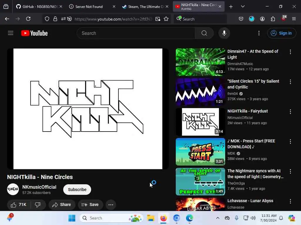Open MDK Press Start video thumbnail

click(x=200, y=151)
